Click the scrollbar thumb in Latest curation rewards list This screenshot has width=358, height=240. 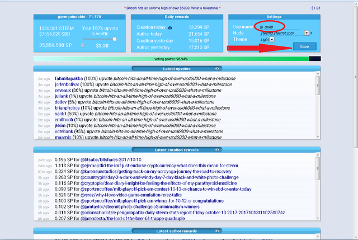318,168
